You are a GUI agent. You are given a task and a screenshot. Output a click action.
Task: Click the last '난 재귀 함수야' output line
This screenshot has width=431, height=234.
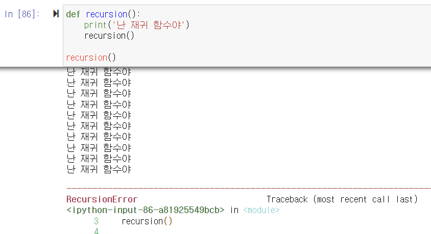tap(99, 169)
